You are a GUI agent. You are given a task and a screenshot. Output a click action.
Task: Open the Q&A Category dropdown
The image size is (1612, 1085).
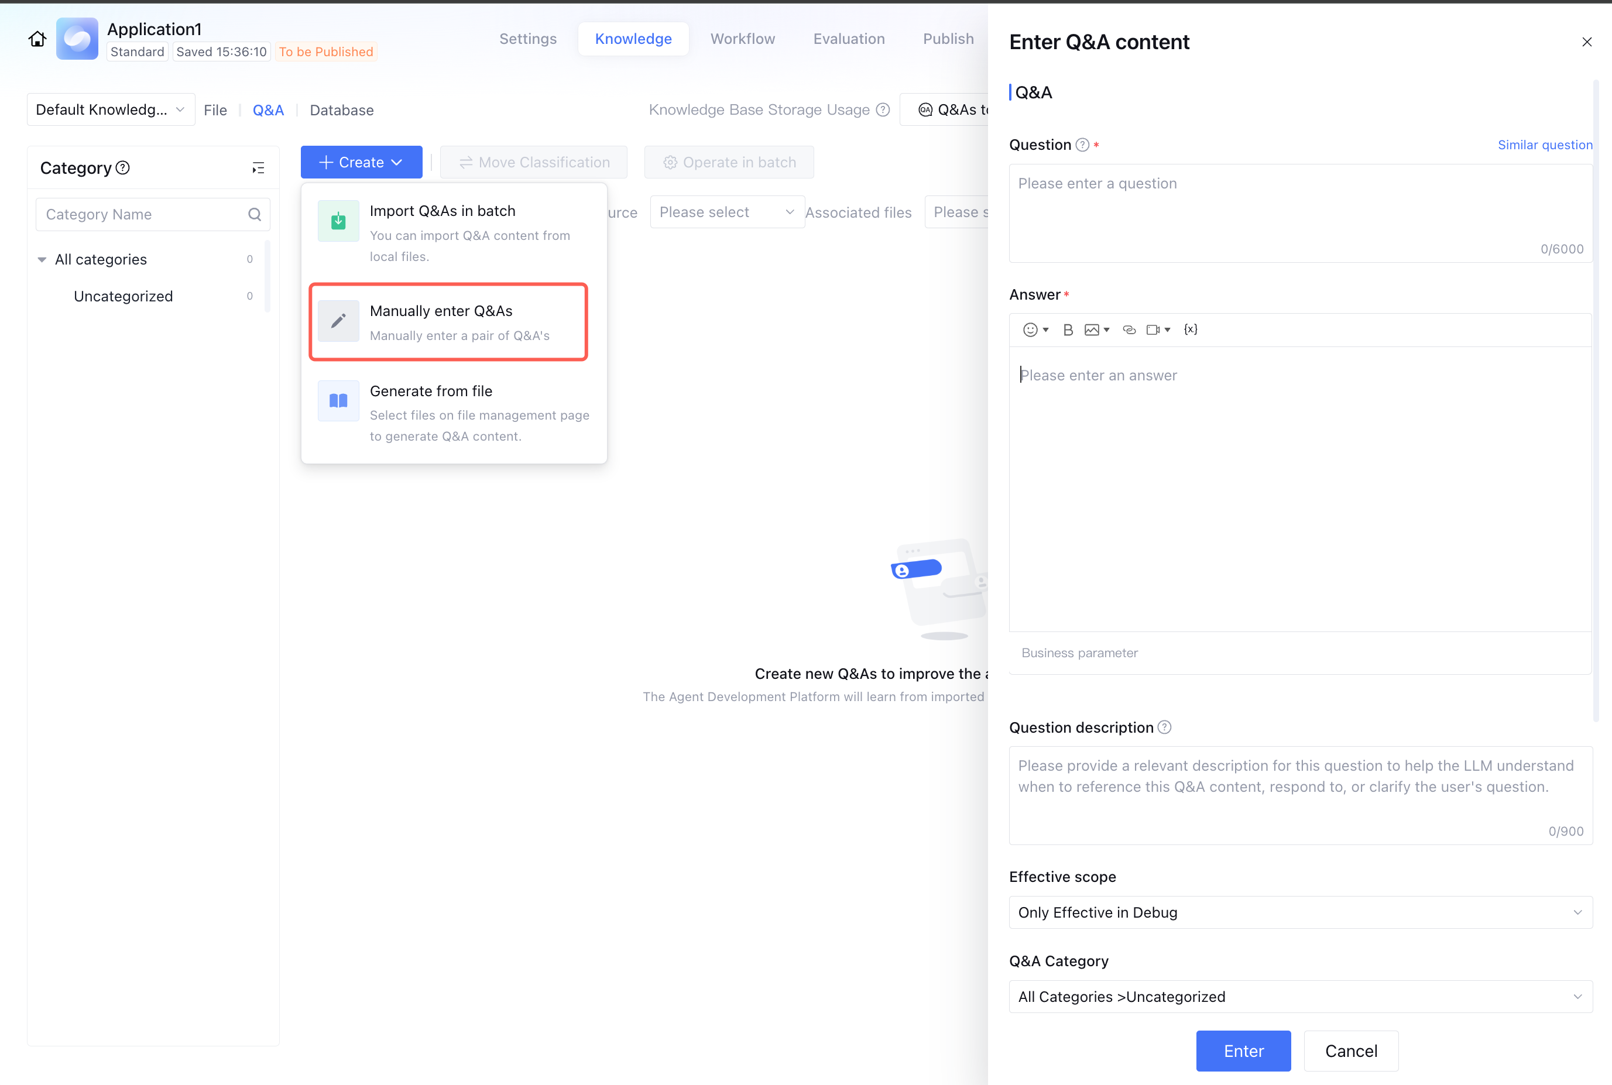click(1300, 997)
